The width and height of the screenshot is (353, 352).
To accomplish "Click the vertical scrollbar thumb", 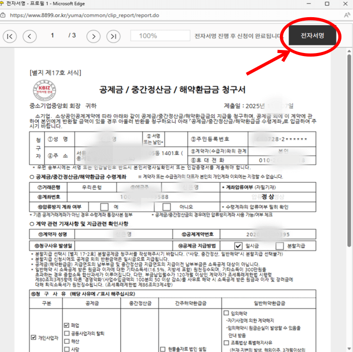I will (x=349, y=150).
